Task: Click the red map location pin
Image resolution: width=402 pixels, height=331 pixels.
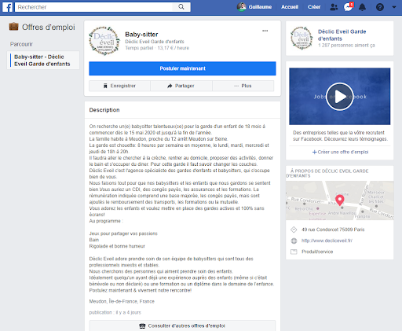Action: tap(340, 200)
